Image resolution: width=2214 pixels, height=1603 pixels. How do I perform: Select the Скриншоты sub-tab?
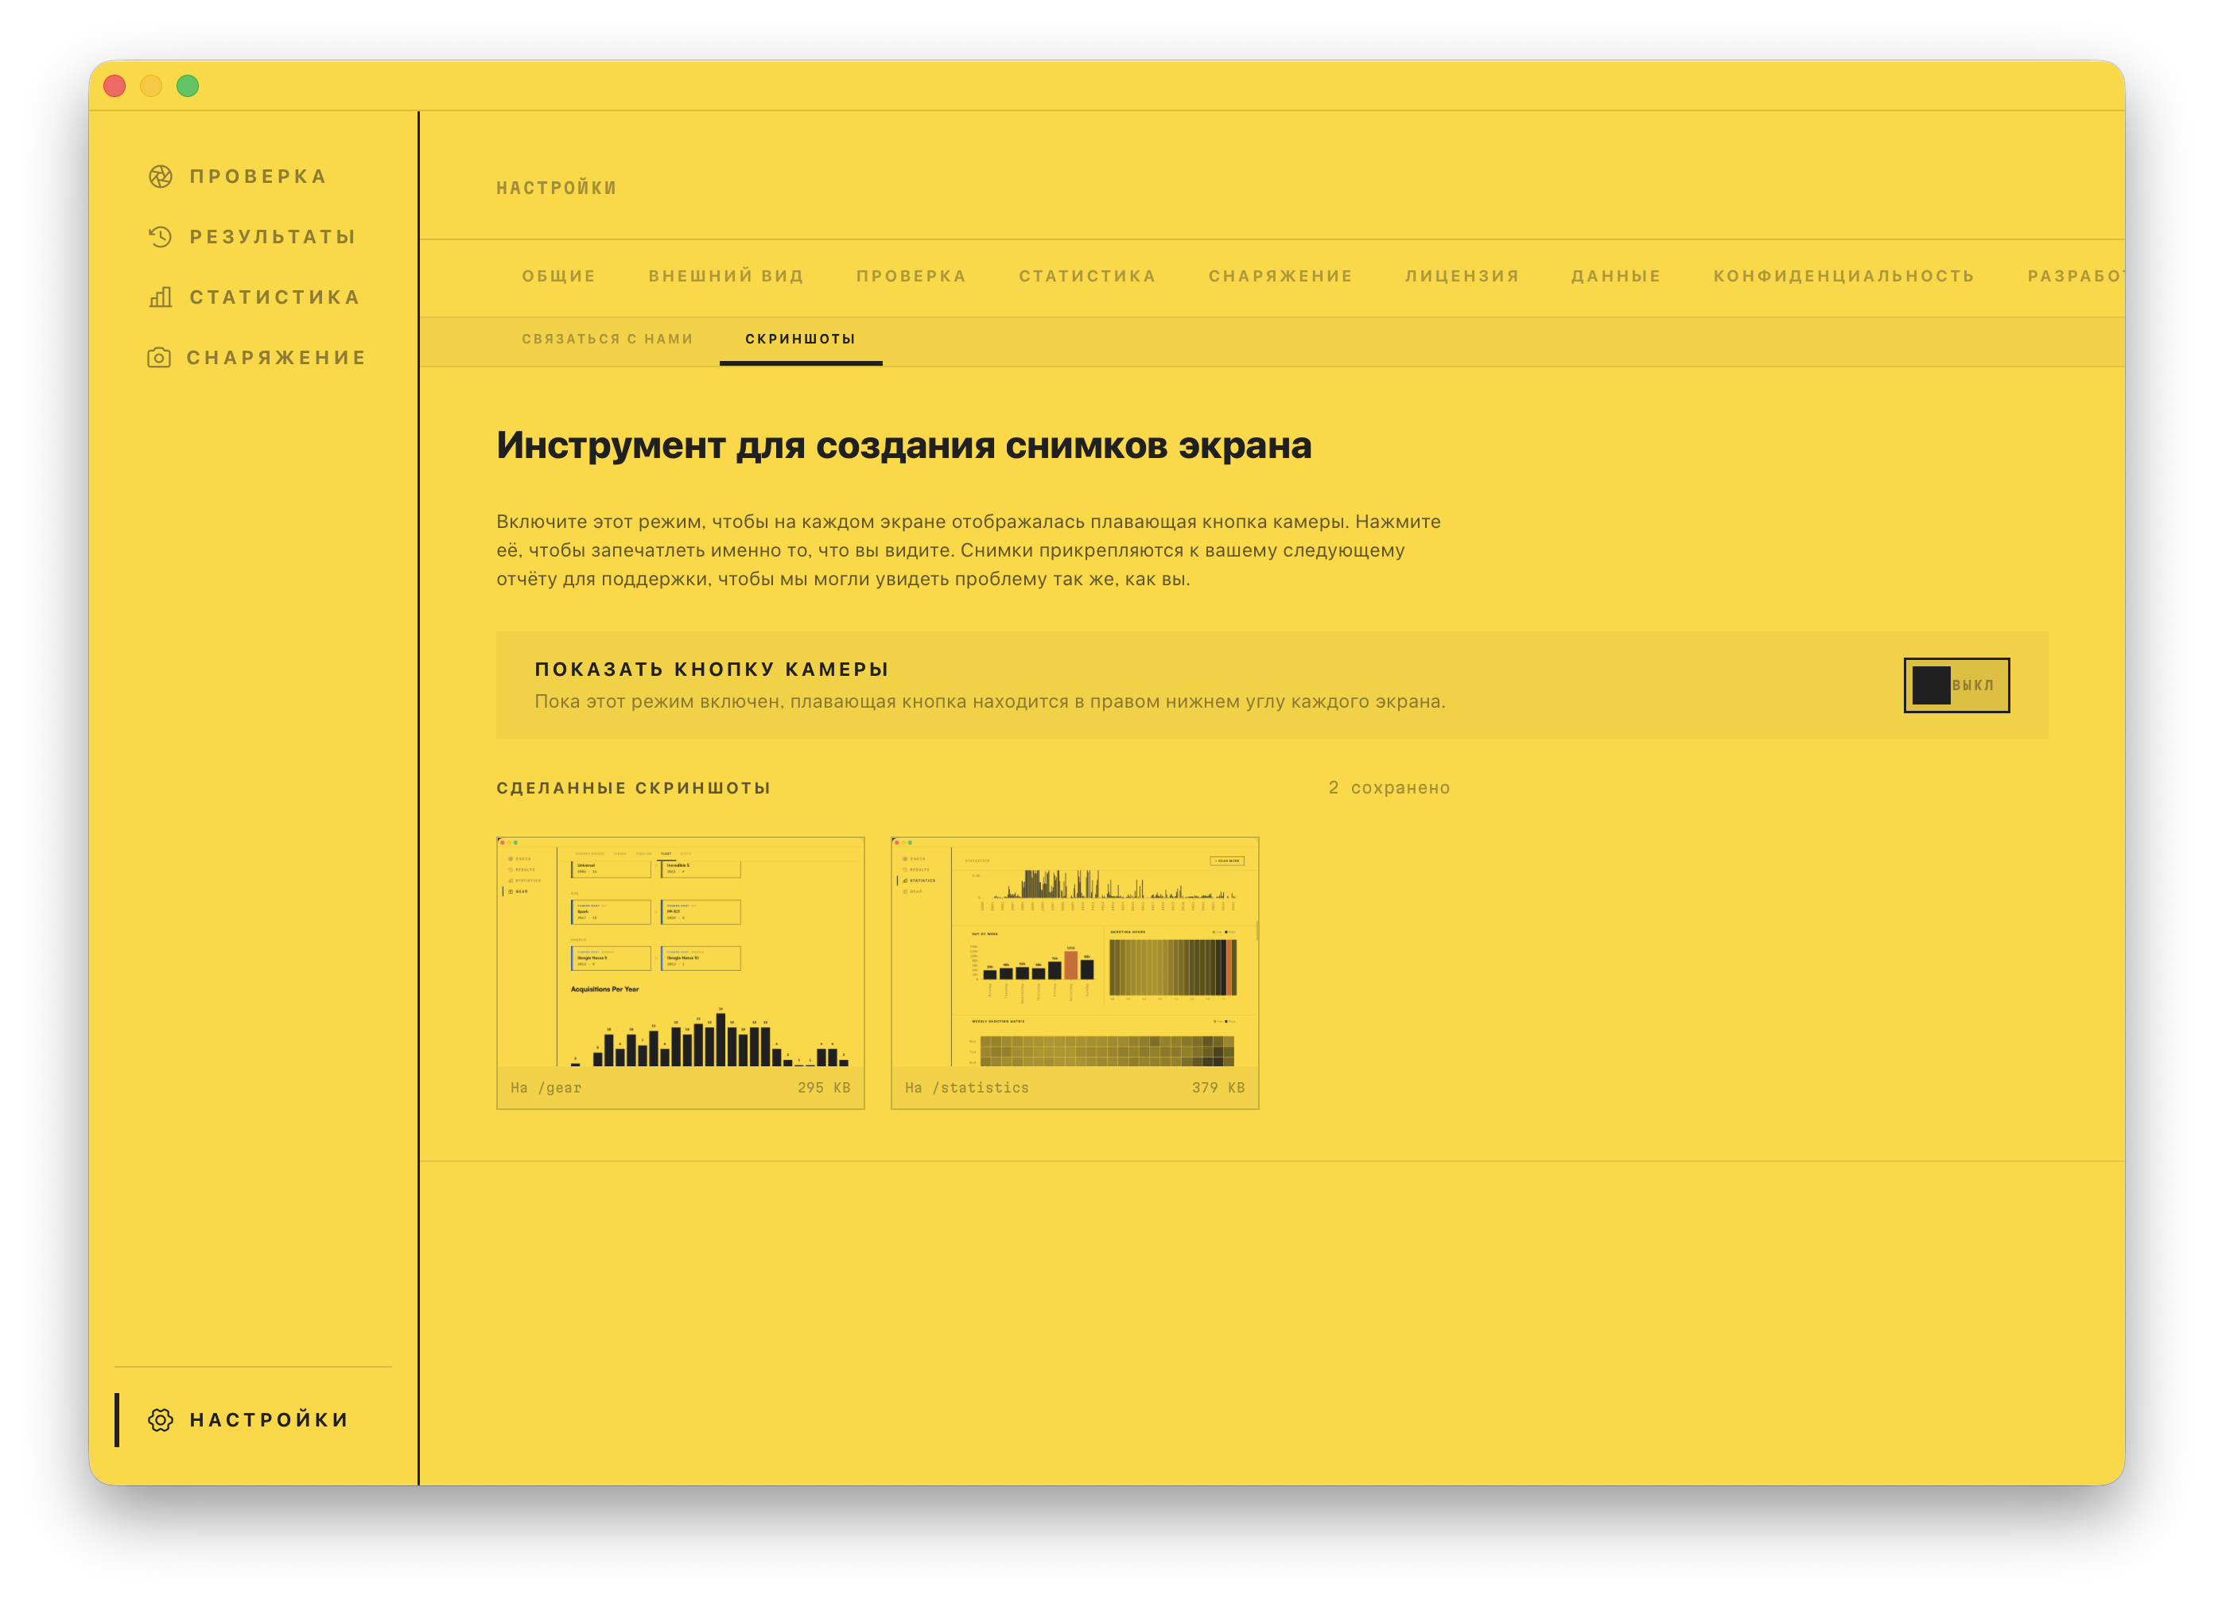point(801,339)
